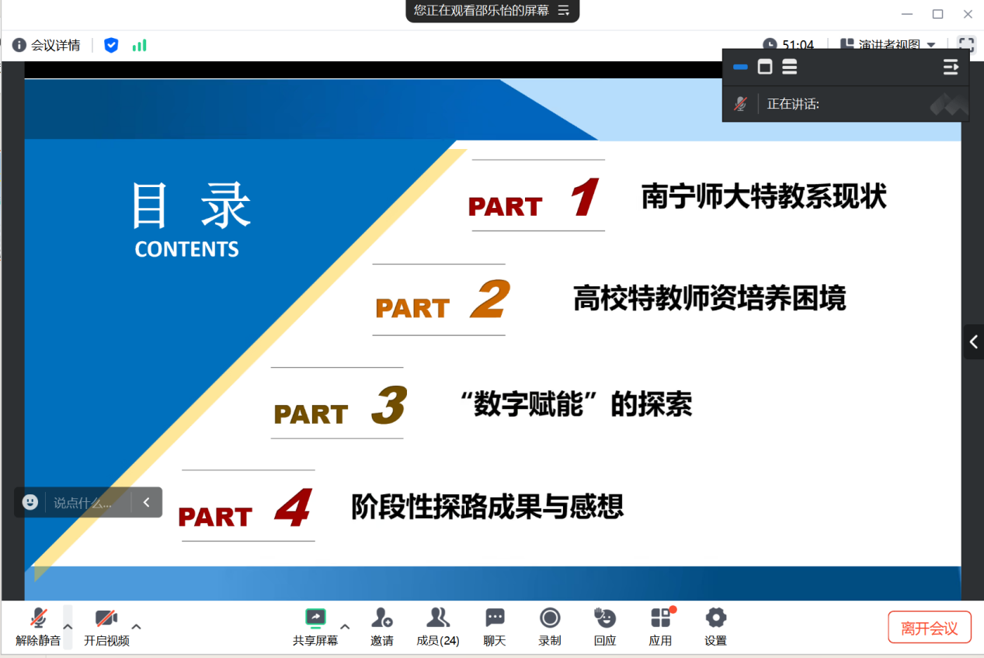This screenshot has width=984, height=658.
Task: Open the 邀请 invite icon
Action: click(x=381, y=626)
